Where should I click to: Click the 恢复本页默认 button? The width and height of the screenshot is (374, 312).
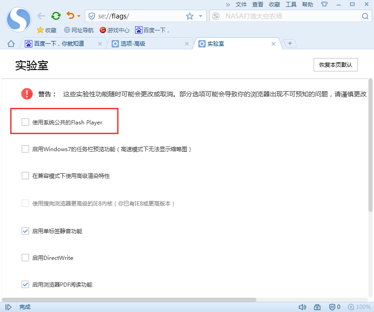335,65
